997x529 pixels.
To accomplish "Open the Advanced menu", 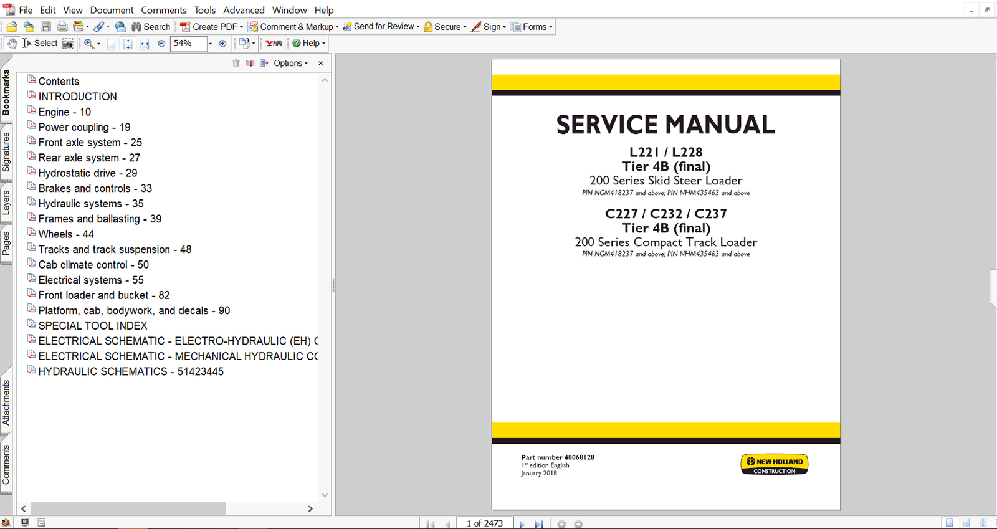I will click(x=244, y=10).
